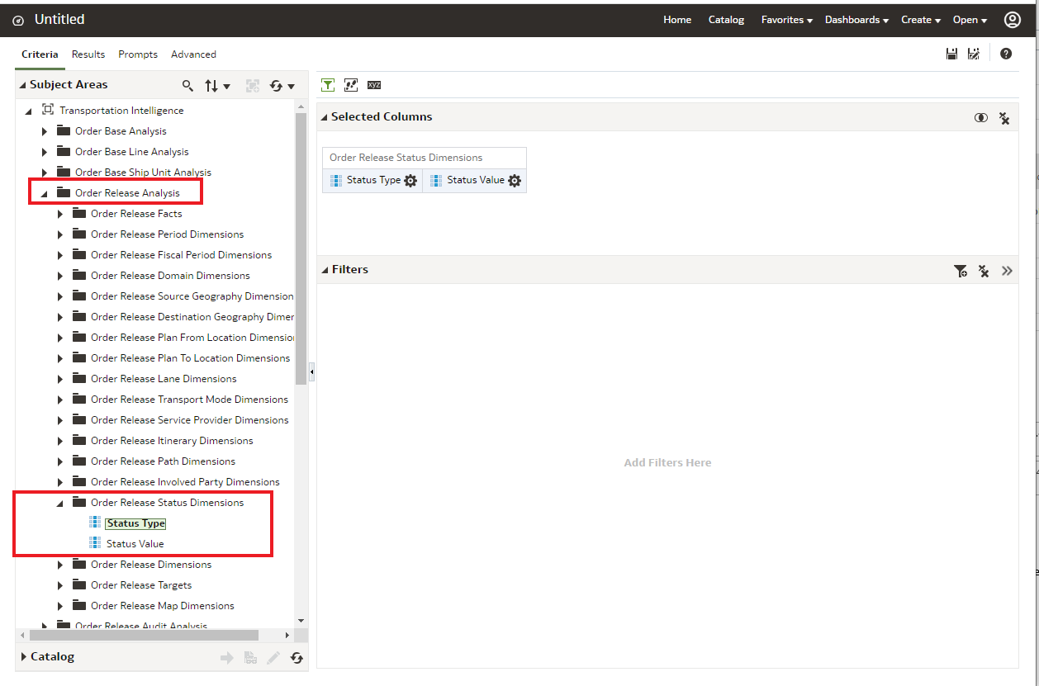Image resolution: width=1039 pixels, height=686 pixels.
Task: Expand the Order Release Facts folder
Action: [x=60, y=214]
